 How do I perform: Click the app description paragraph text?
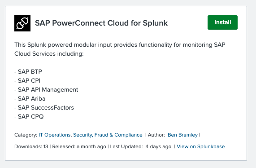coord(120,49)
